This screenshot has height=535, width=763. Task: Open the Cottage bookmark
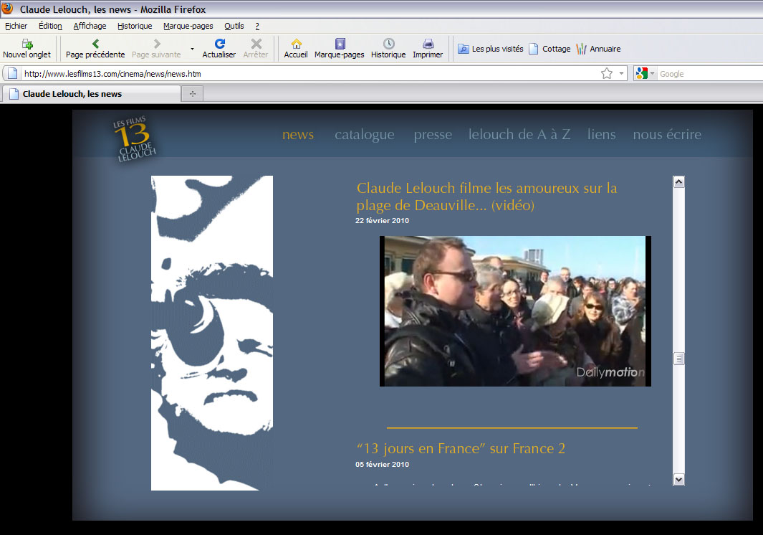coord(550,49)
